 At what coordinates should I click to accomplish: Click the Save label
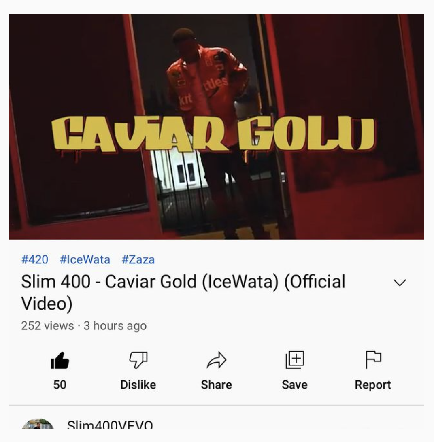pos(295,385)
